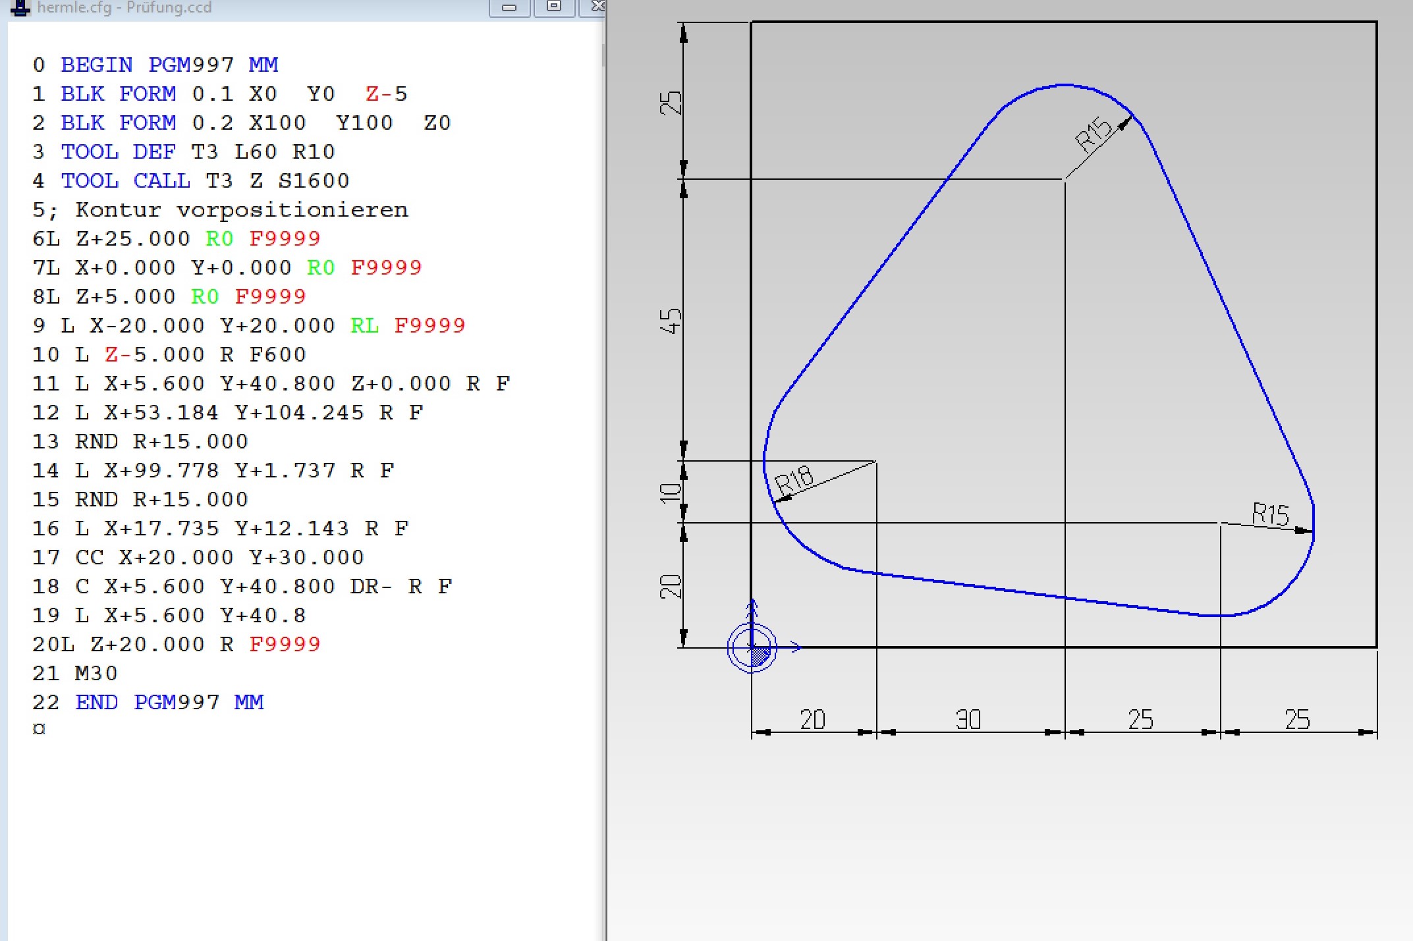Click the 30 horizontal dimension label
The height and width of the screenshot is (941, 1413).
[968, 719]
